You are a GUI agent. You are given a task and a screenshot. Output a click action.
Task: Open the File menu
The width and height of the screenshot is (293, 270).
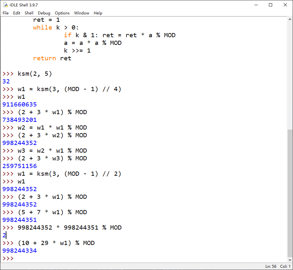point(5,13)
